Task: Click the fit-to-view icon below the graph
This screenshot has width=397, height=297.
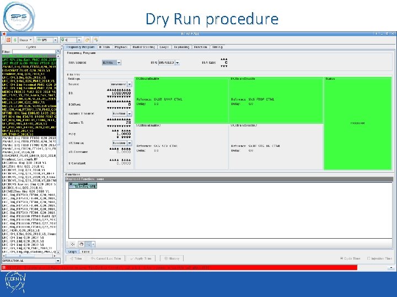Action: pyautogui.click(x=72, y=244)
